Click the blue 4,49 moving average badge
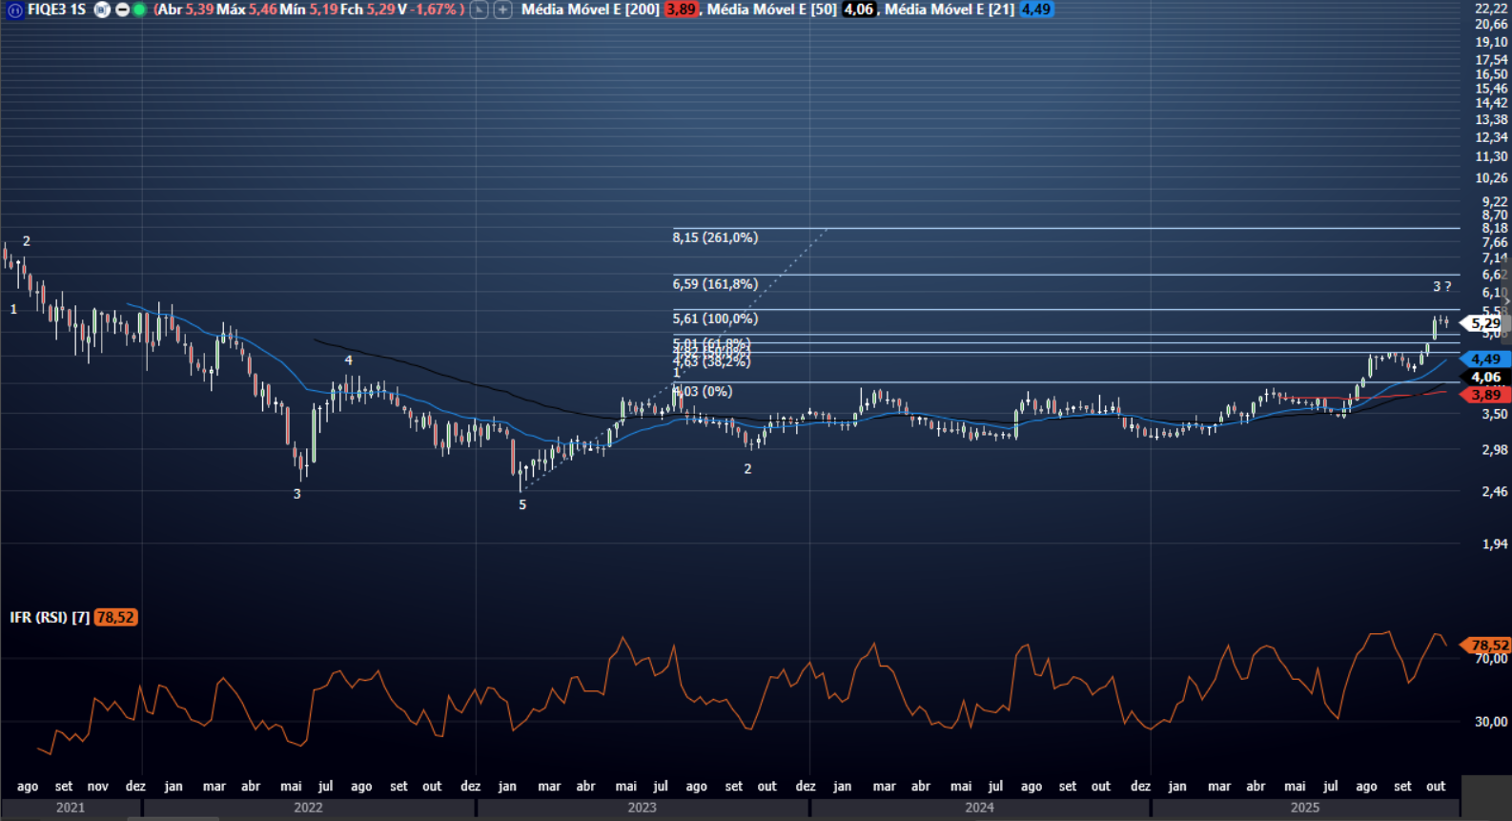This screenshot has width=1512, height=821. pos(1035,10)
